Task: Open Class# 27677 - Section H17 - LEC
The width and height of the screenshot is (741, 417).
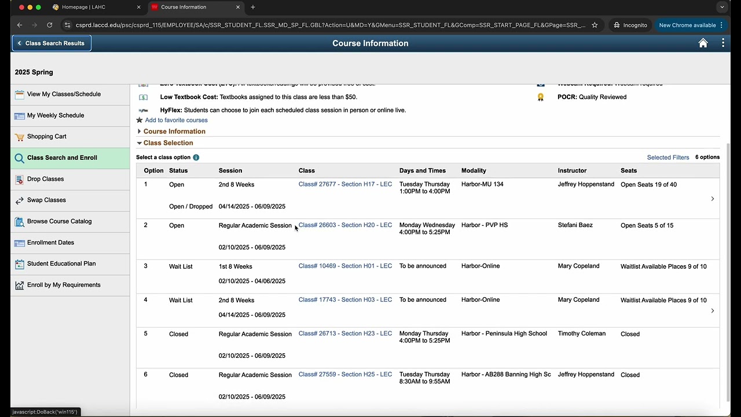Action: 345,184
